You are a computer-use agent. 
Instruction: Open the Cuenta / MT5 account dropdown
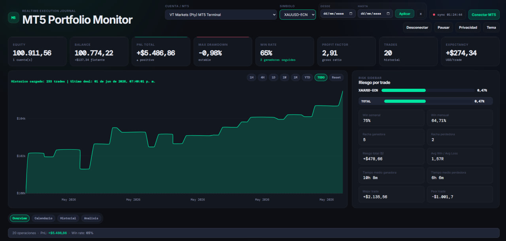pyautogui.click(x=221, y=15)
